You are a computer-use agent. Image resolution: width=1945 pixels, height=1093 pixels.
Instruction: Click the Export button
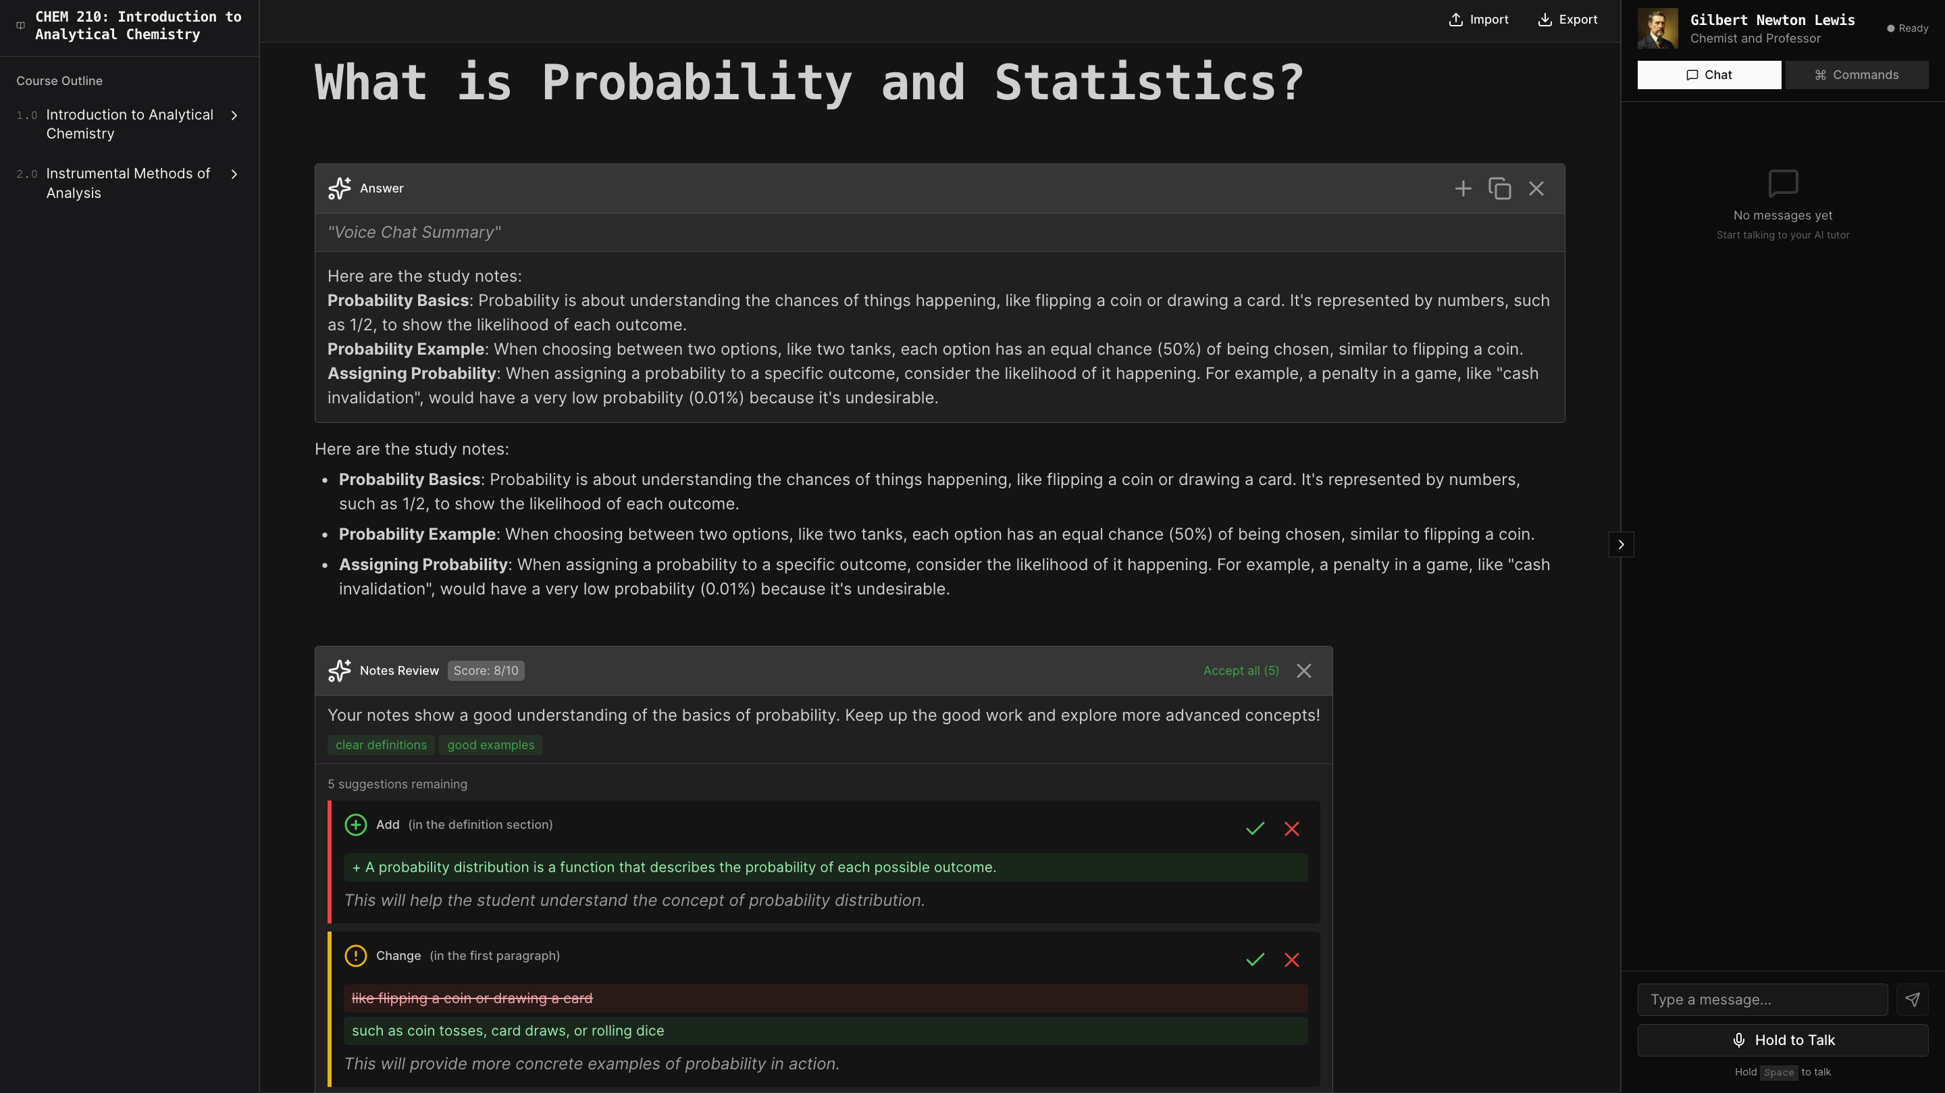click(1567, 20)
